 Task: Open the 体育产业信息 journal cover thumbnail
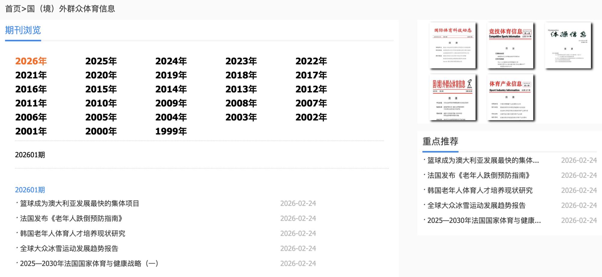510,97
